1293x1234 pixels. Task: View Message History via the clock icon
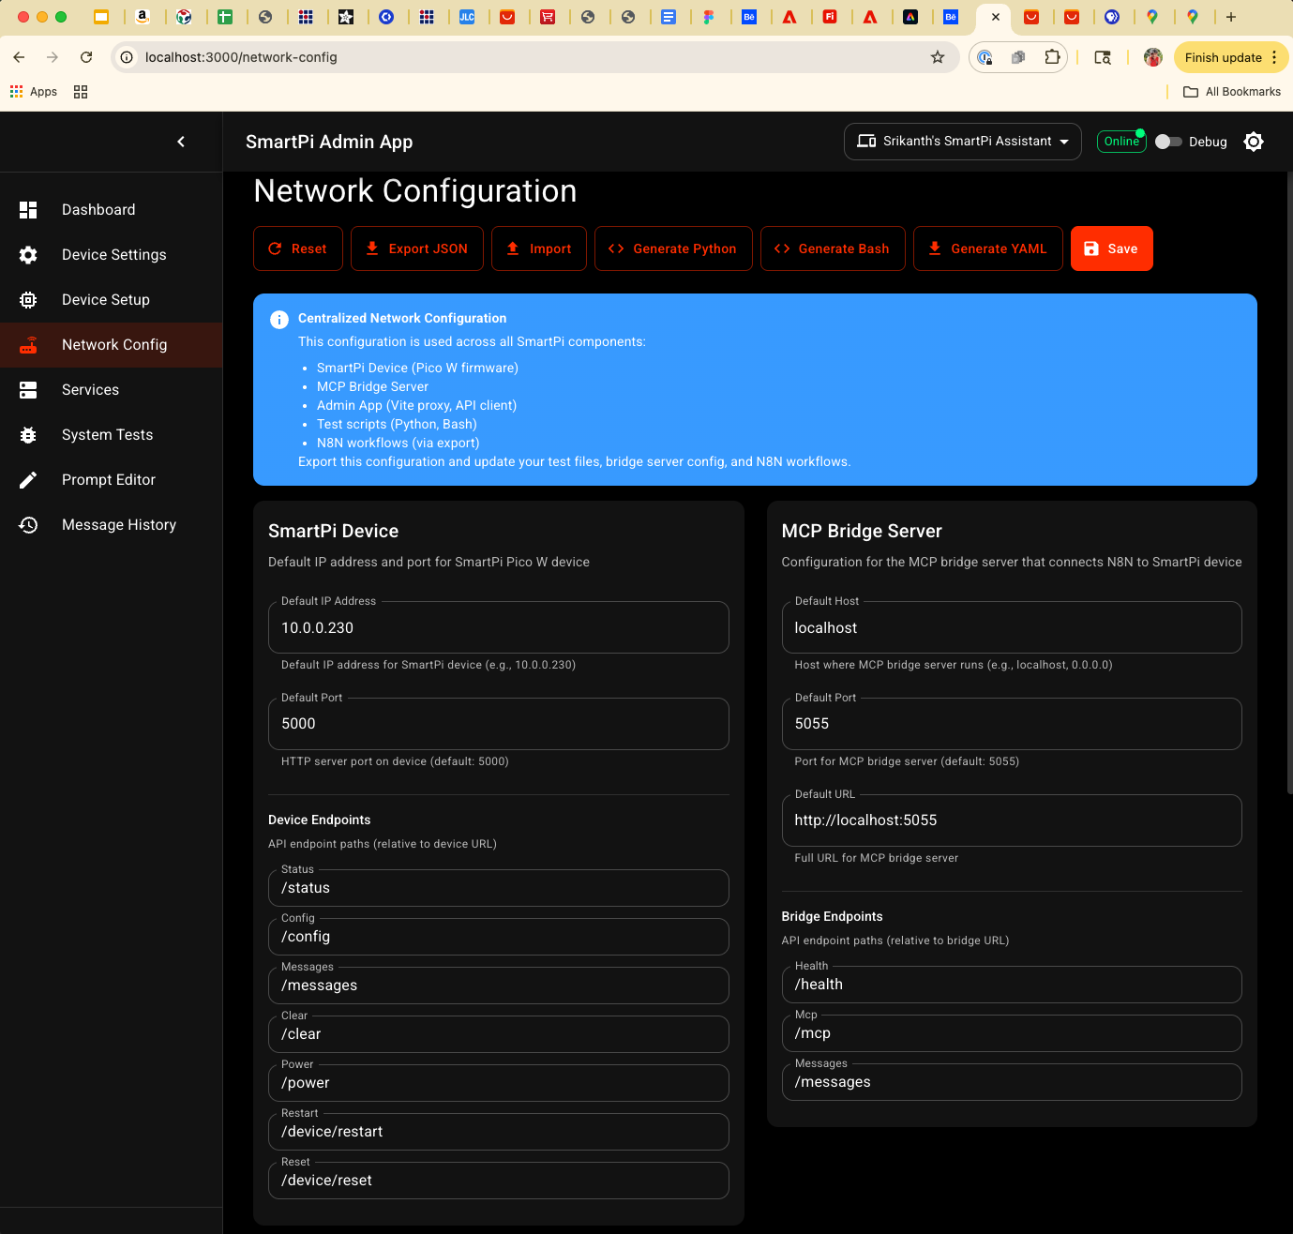coord(28,524)
